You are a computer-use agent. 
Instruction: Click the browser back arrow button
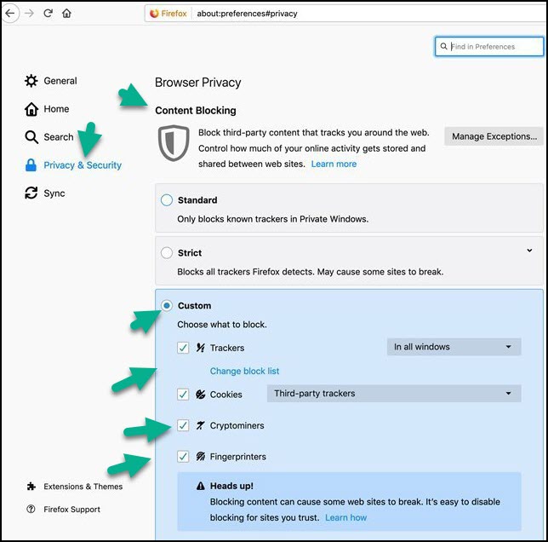[9, 14]
